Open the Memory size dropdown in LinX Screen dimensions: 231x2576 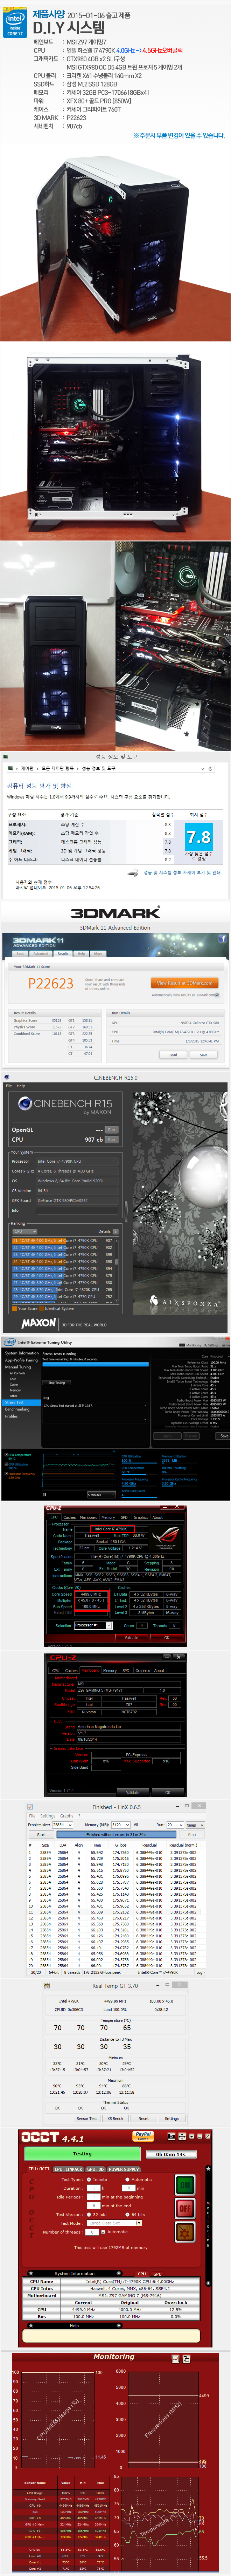121,1824
